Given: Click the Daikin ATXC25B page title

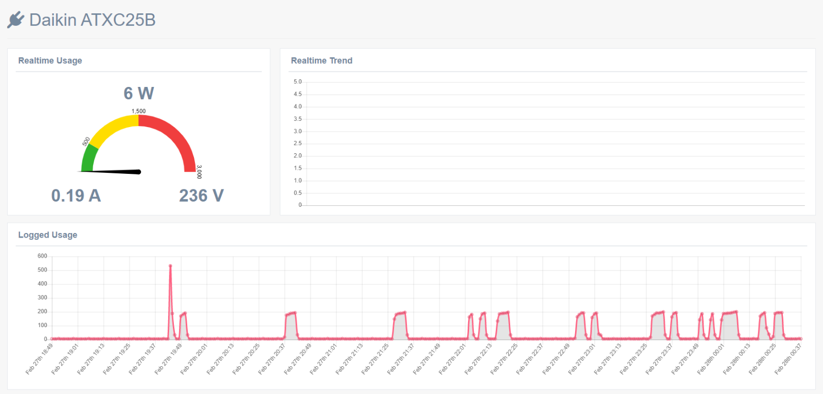Looking at the screenshot, I should tap(92, 20).
